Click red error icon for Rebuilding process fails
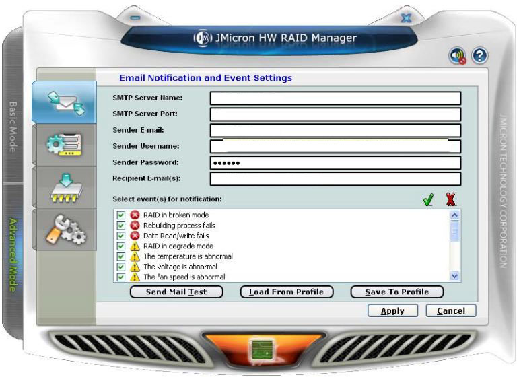 [x=135, y=226]
